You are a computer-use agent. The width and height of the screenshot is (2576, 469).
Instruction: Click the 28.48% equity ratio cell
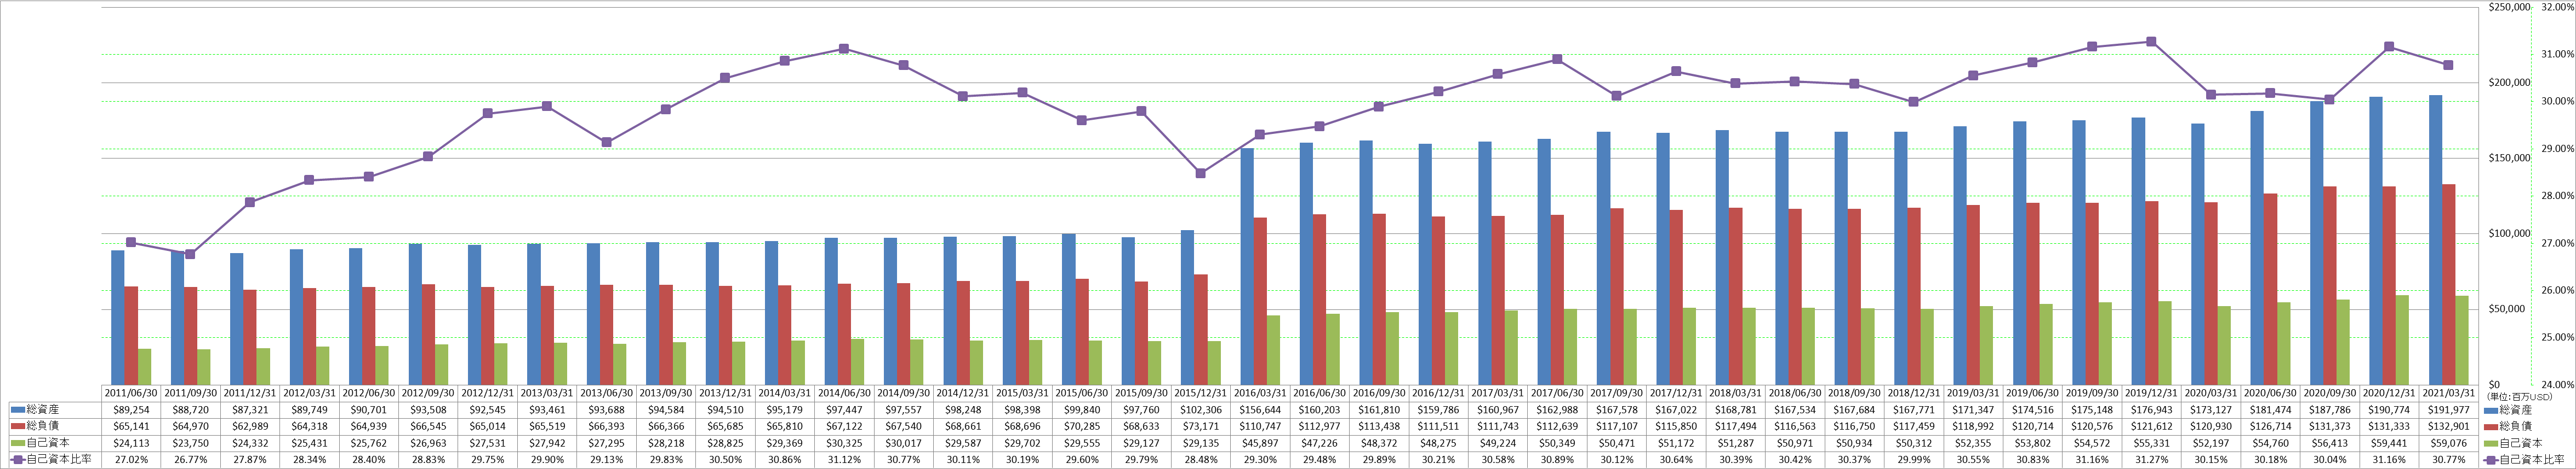coord(1201,460)
